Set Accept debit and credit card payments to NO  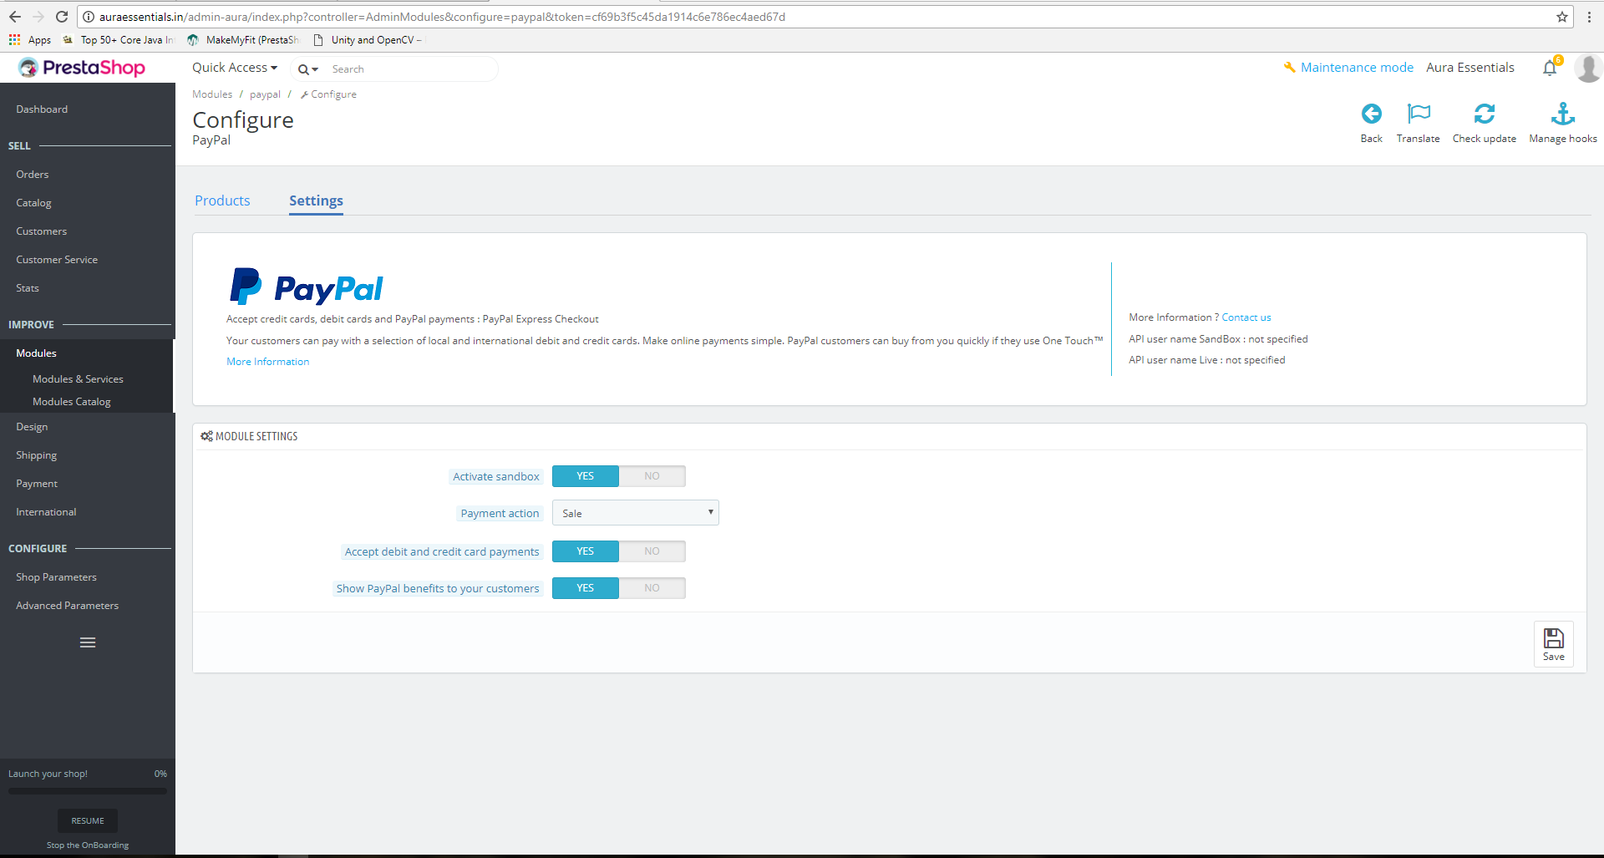652,551
